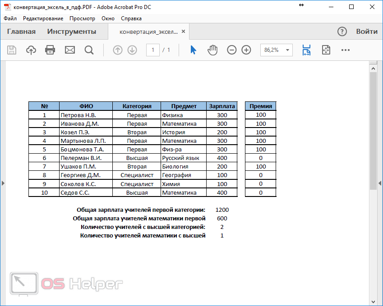Click the Физика subject cell
This screenshot has height=306, width=383.
184,115
